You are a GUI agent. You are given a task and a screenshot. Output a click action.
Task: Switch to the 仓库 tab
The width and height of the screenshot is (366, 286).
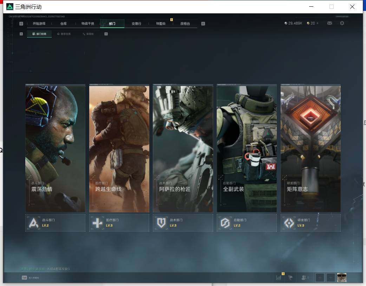pos(64,24)
